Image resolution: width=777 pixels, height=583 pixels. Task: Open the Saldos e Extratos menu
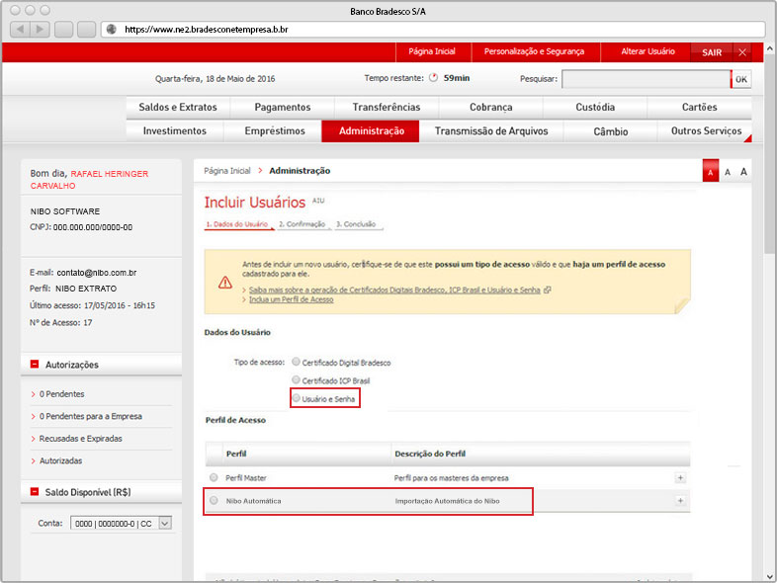coord(179,107)
